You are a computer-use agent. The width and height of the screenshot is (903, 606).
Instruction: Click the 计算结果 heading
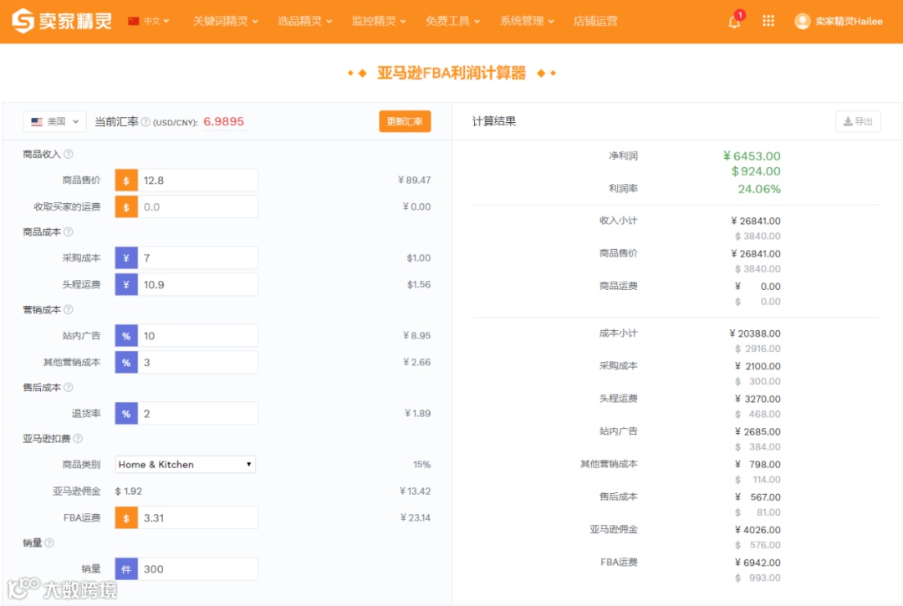pyautogui.click(x=493, y=121)
